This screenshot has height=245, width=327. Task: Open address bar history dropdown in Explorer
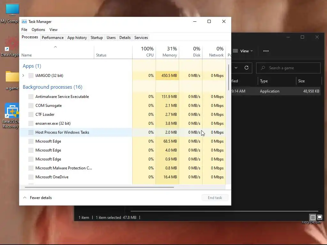236,68
